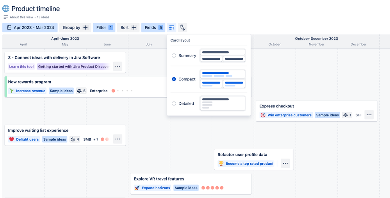
Task: Click Sample ideas label on Improve waiting list
Action: click(x=55, y=139)
